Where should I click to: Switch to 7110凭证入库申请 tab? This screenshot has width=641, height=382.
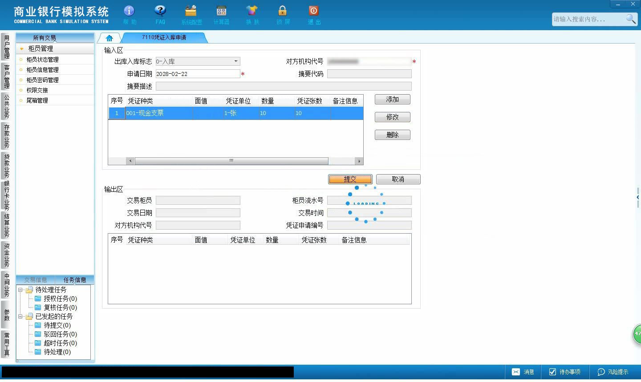pyautogui.click(x=164, y=38)
